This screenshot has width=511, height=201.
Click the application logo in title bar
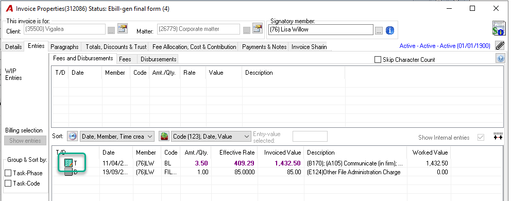point(9,9)
